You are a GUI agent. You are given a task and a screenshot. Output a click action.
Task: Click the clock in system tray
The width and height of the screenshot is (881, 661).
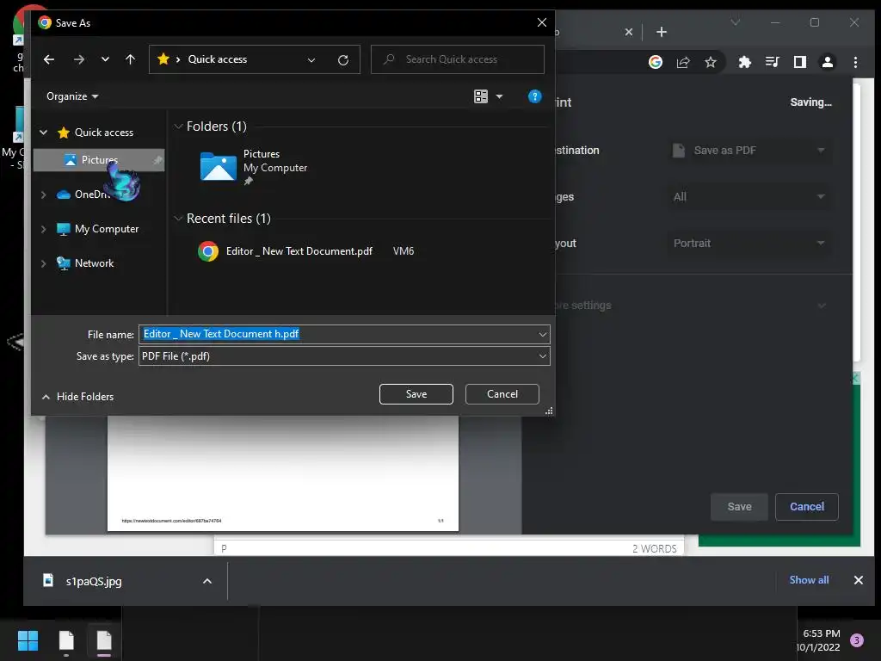point(819,640)
